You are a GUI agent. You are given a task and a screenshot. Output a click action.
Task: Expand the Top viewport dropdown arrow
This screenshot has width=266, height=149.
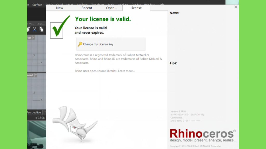tap(34, 38)
